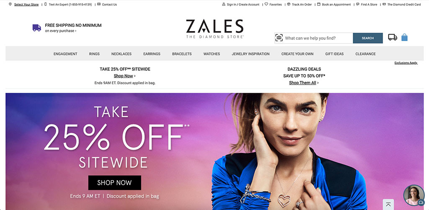Click the Select Your Store location pin
The image size is (429, 210).
pyautogui.click(x=10, y=4)
